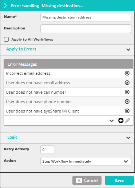
Task: Click the Logic section heading
Action: 12,137
